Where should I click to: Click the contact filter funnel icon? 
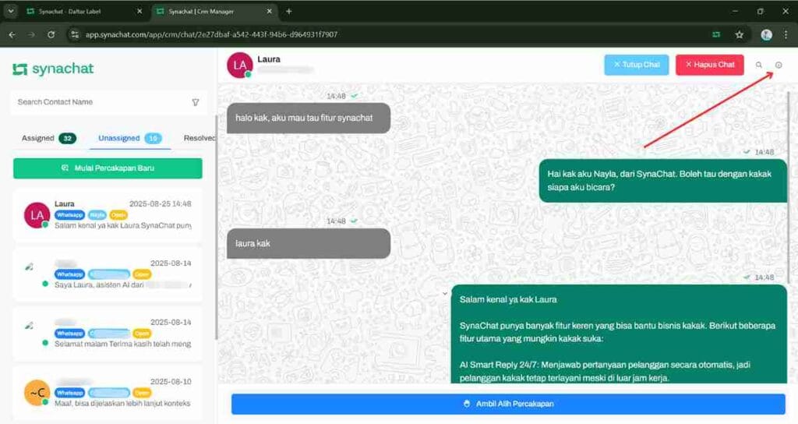[196, 102]
